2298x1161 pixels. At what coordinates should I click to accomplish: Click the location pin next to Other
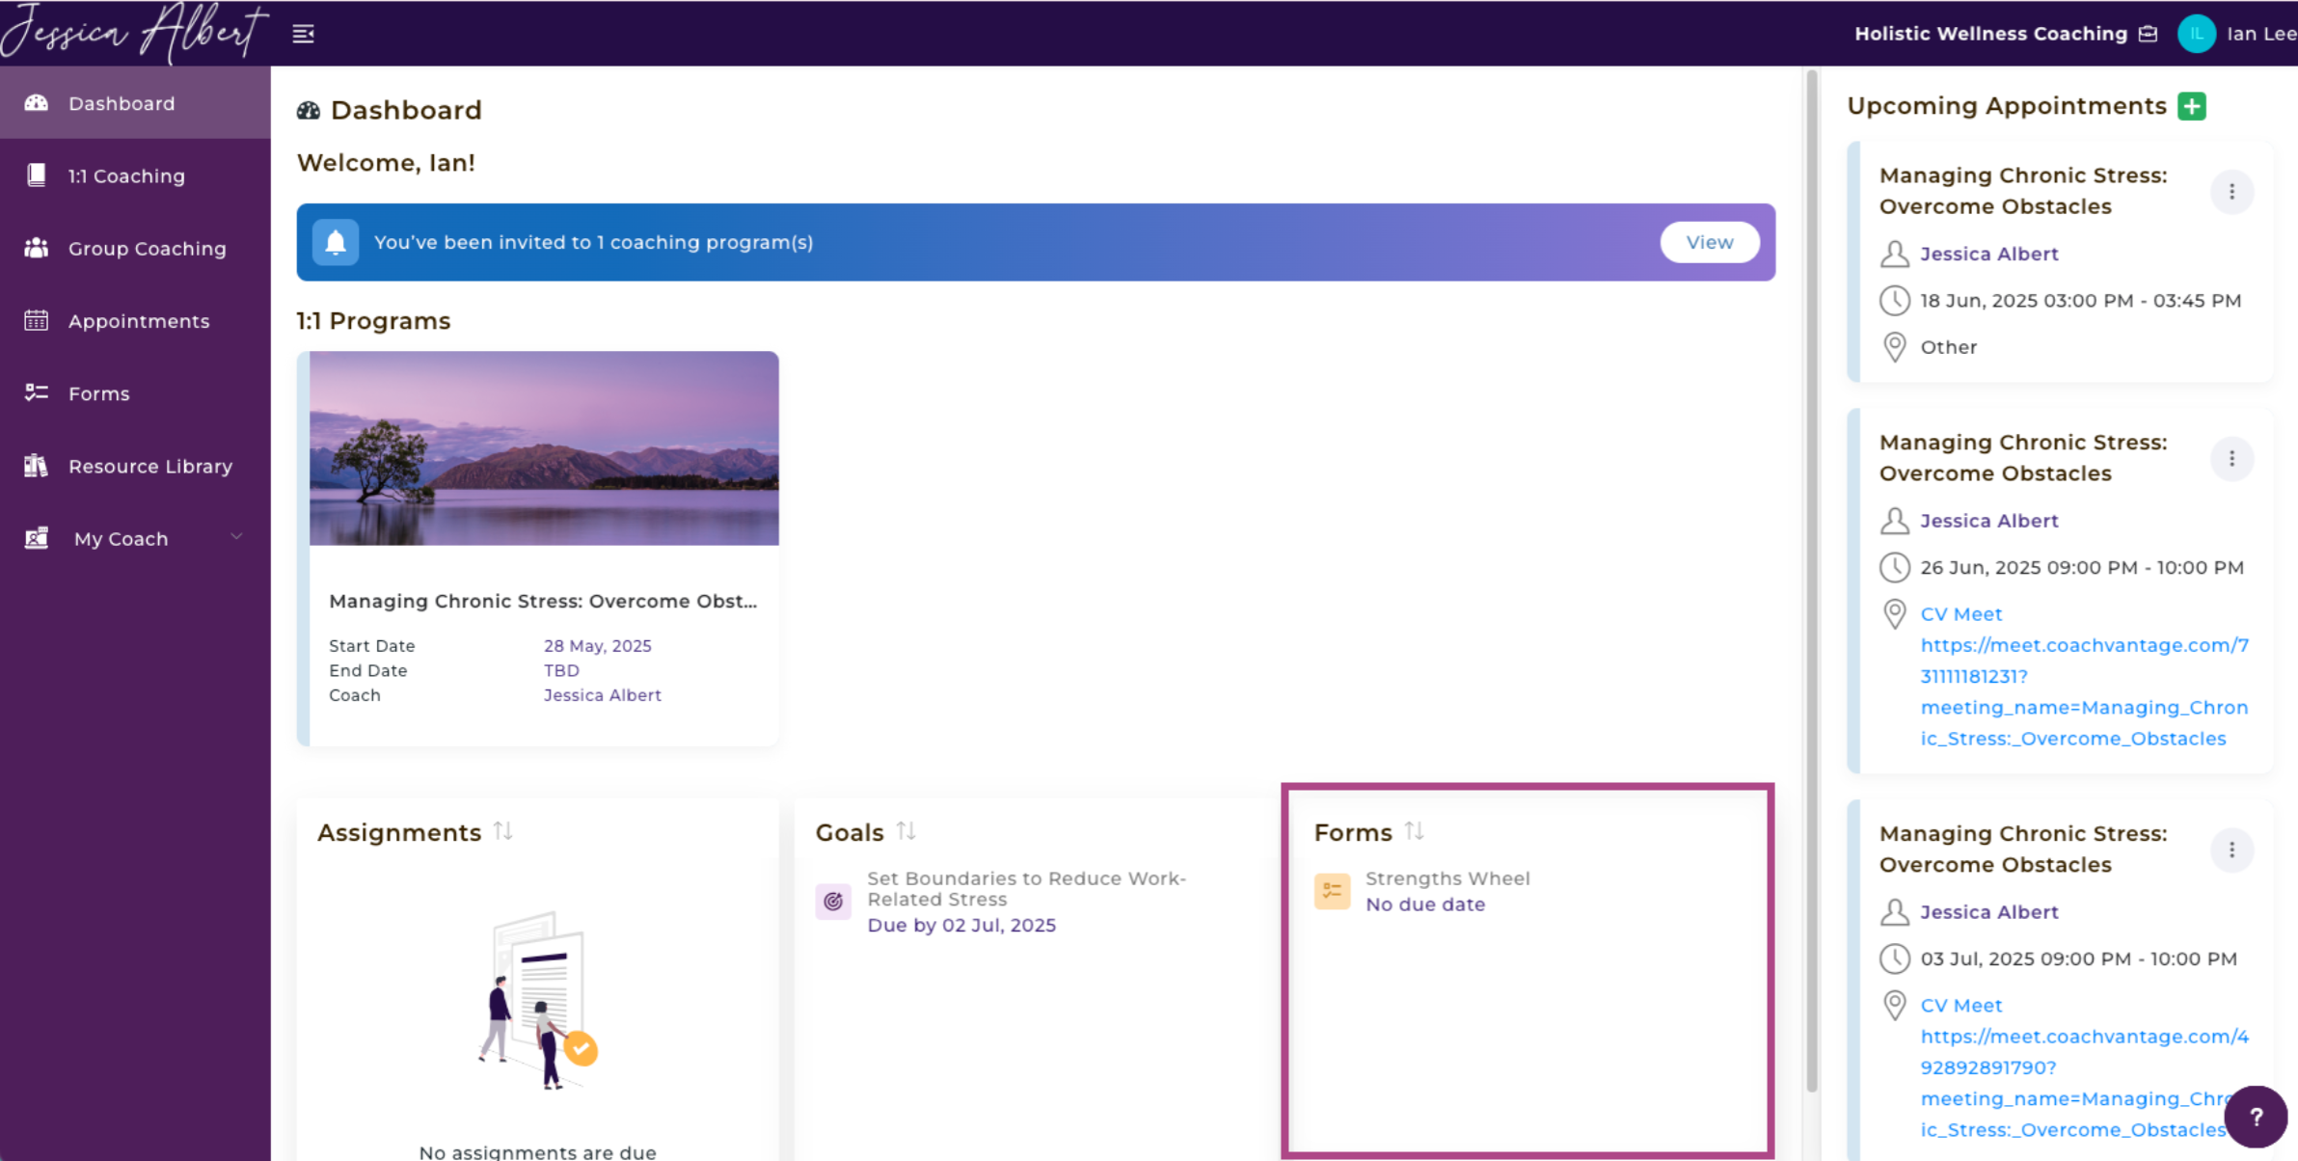1894,347
